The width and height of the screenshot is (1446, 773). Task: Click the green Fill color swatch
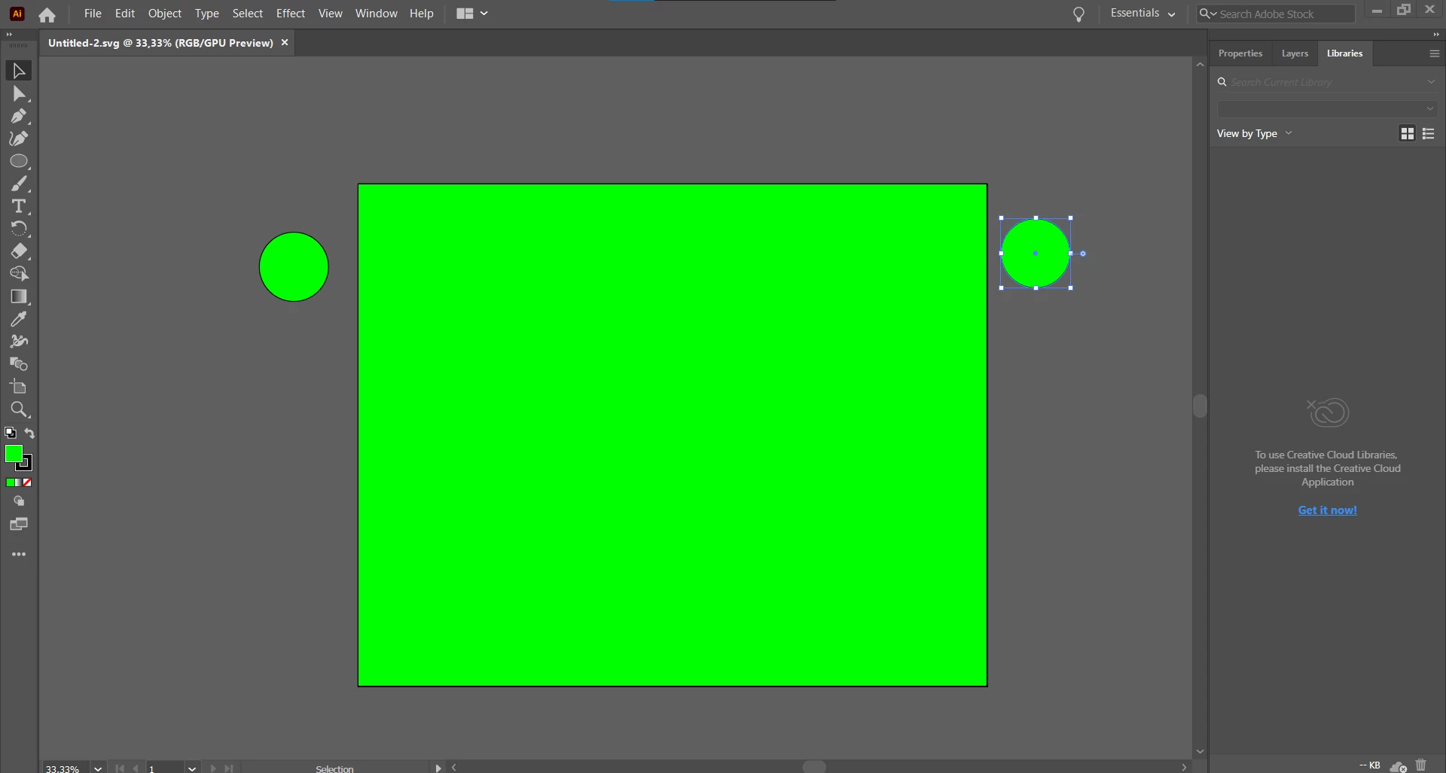[x=14, y=454]
